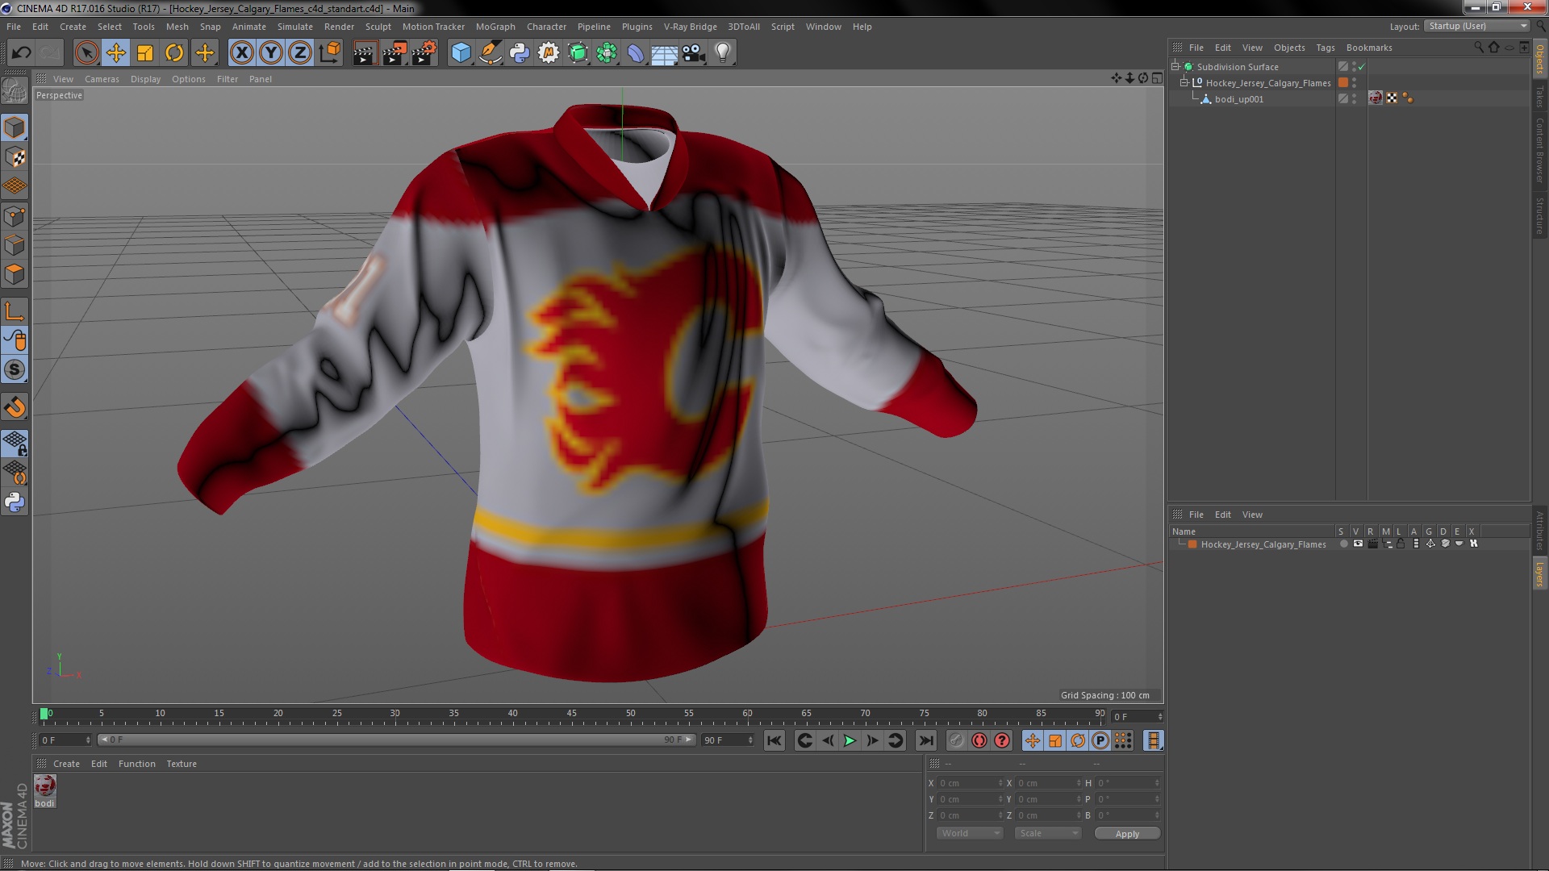Open layer manager View menu
This screenshot has height=871, width=1549.
(1252, 515)
